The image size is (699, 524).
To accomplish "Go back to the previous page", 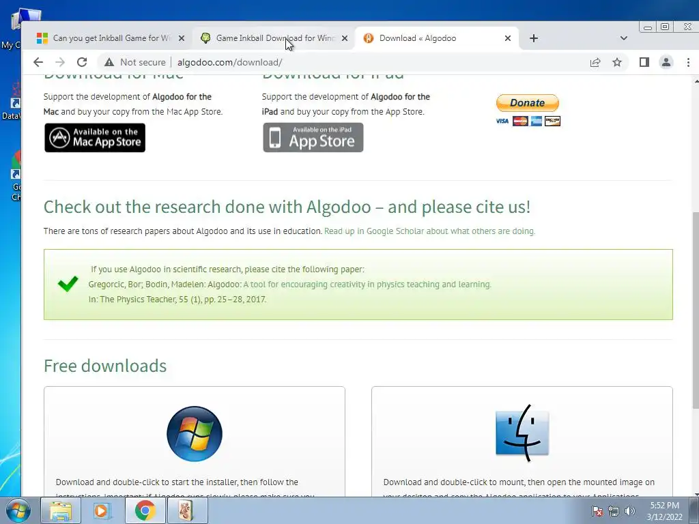I will pos(38,62).
